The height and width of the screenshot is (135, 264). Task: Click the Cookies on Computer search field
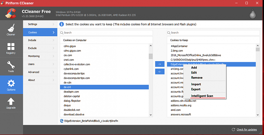click(x=106, y=33)
